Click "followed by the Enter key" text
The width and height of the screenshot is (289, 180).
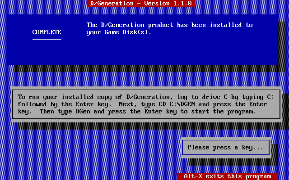coord(61,104)
